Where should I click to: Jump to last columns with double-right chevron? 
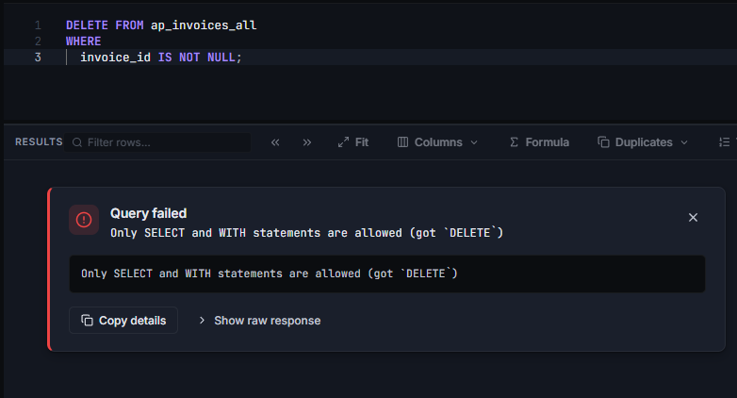(307, 142)
